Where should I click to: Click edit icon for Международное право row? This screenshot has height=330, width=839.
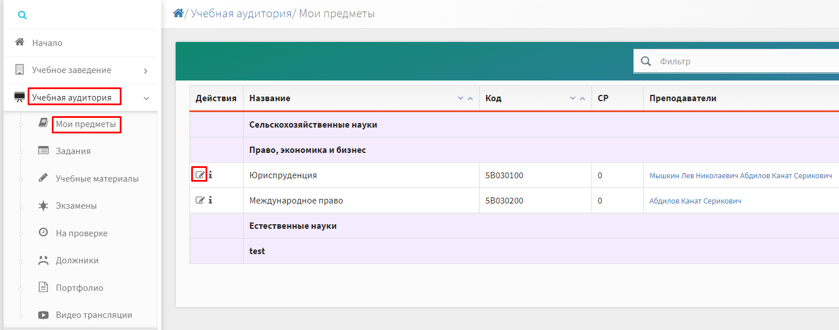coord(200,200)
